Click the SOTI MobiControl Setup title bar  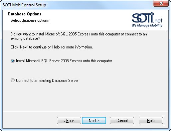[x=78, y=5]
